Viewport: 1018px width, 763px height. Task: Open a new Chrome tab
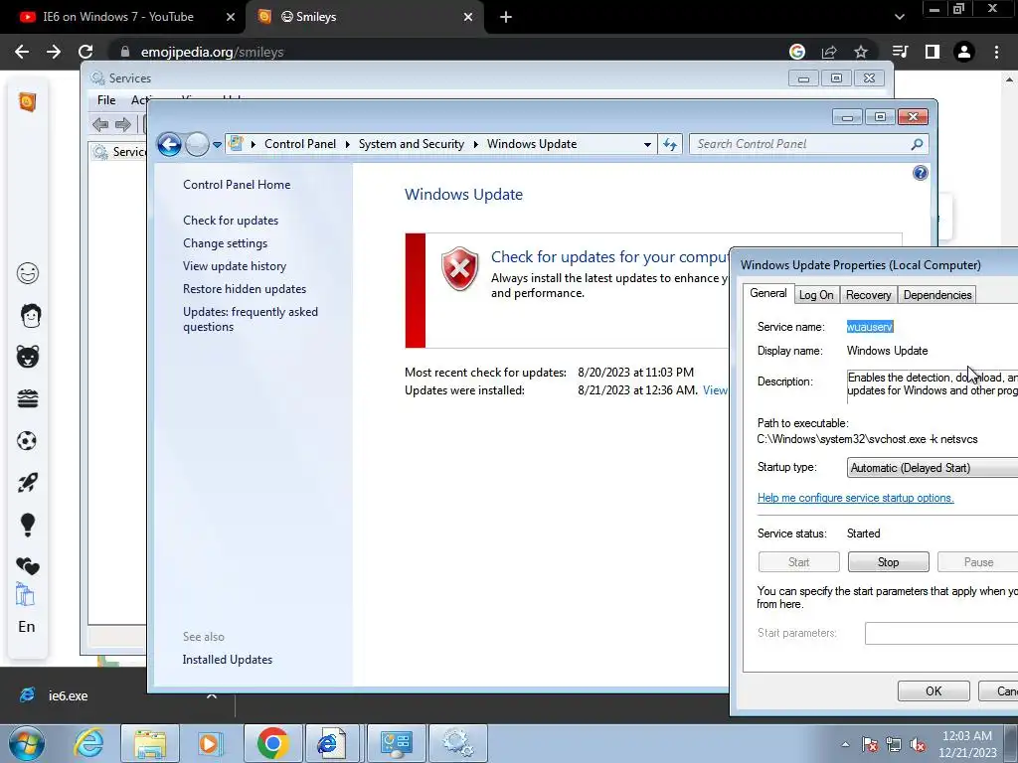[506, 18]
